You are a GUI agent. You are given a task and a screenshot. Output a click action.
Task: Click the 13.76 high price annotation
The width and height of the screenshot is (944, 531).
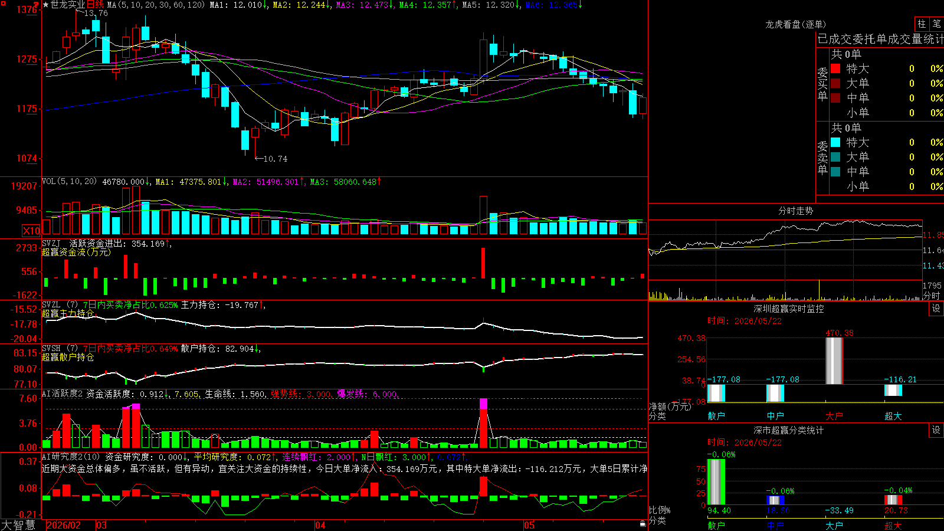96,13
